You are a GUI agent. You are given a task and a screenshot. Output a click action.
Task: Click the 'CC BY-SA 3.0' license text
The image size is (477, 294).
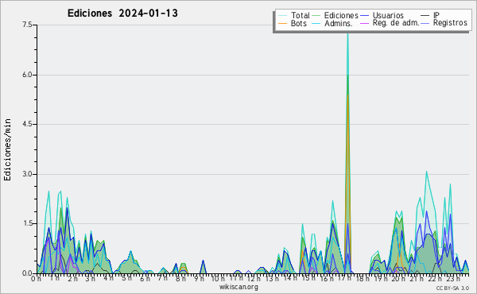[x=452, y=288]
